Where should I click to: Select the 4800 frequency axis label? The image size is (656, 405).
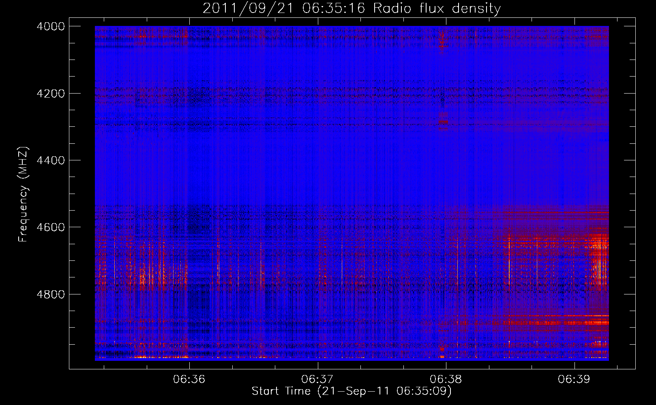point(51,294)
